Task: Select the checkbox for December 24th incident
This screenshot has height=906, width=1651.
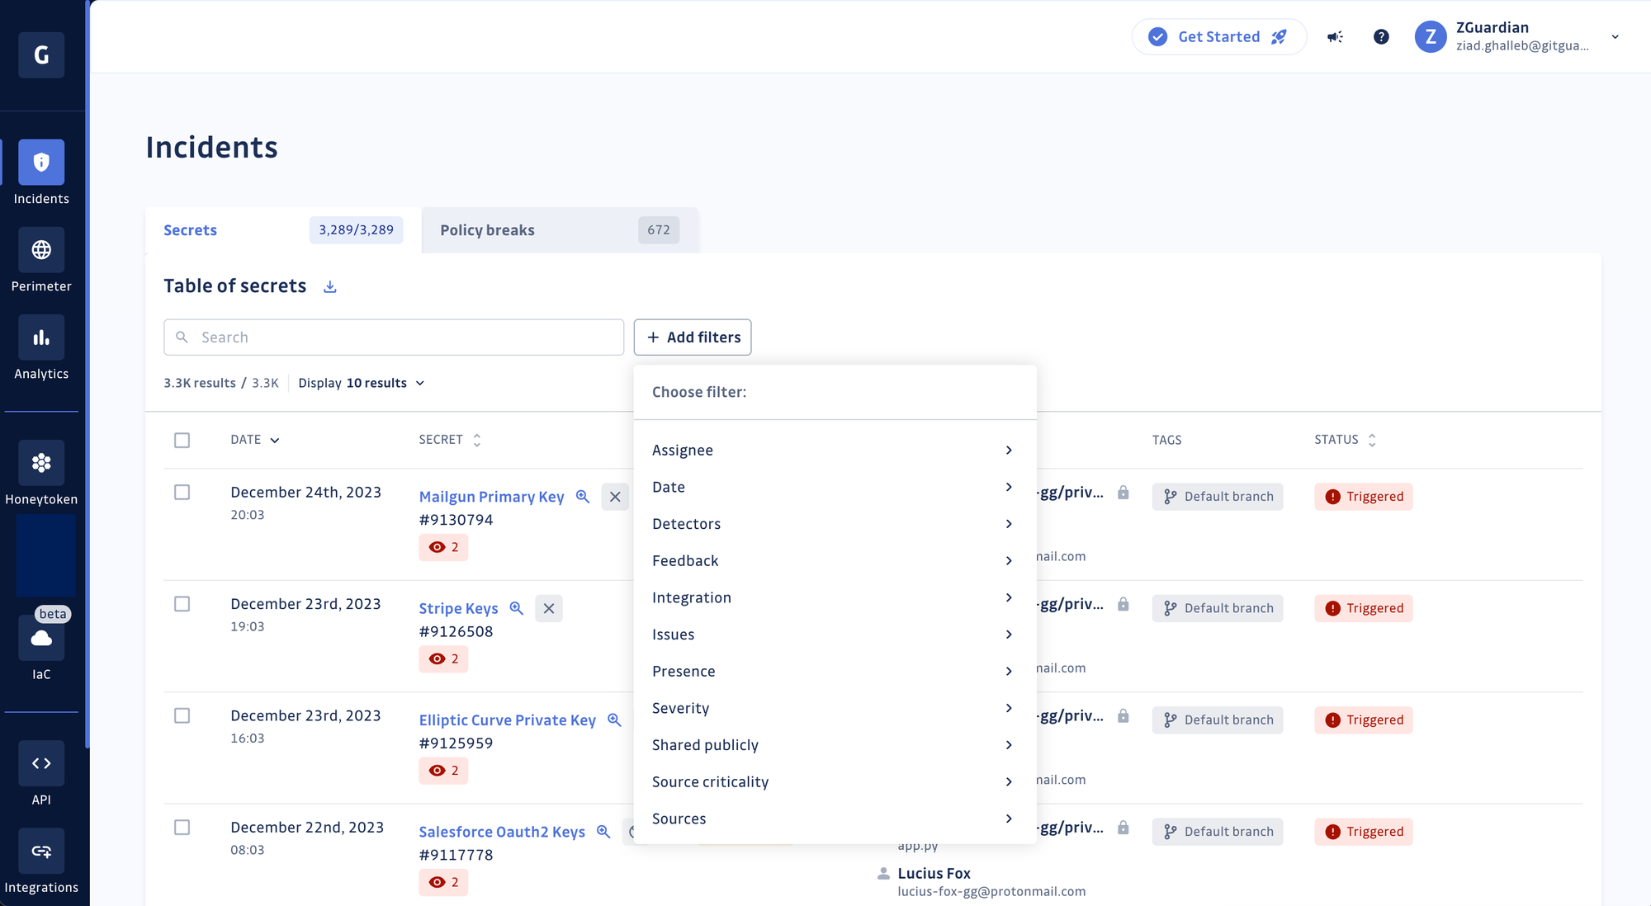Action: click(182, 492)
